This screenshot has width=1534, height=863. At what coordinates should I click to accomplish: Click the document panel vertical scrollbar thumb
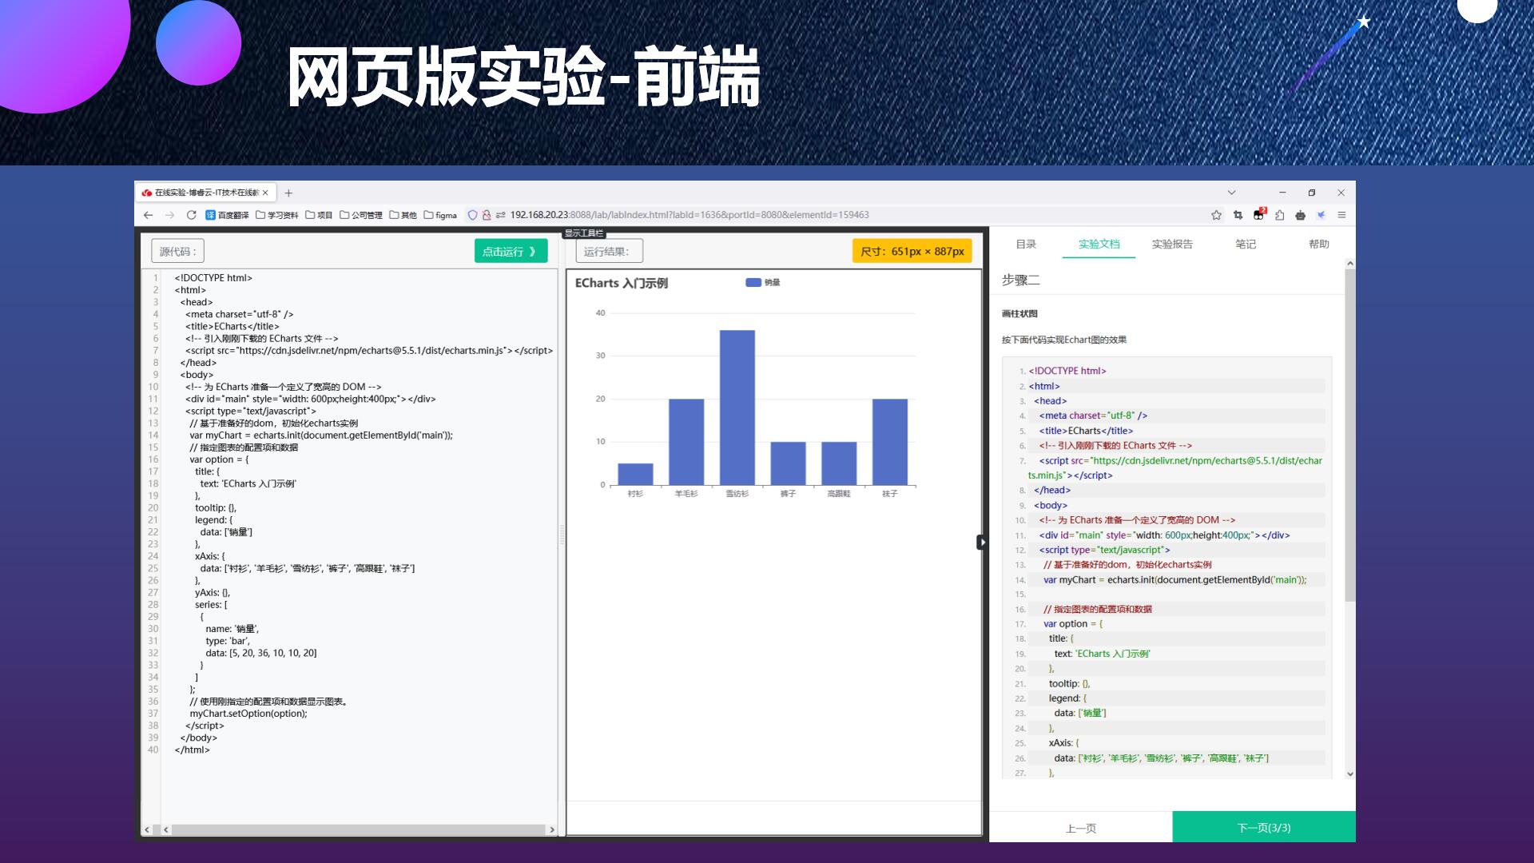tap(1350, 435)
